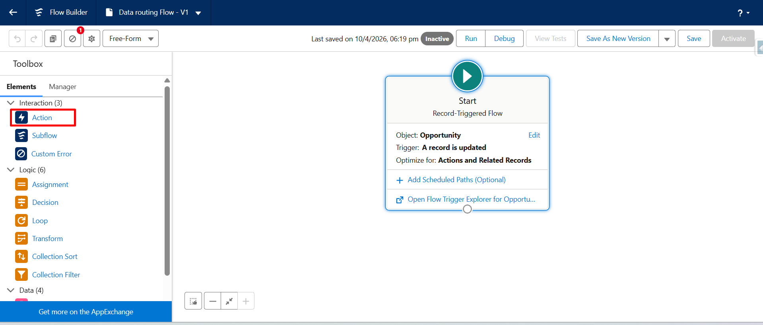Collapse the Data section chevron
Viewport: 763px width, 325px height.
pos(11,290)
